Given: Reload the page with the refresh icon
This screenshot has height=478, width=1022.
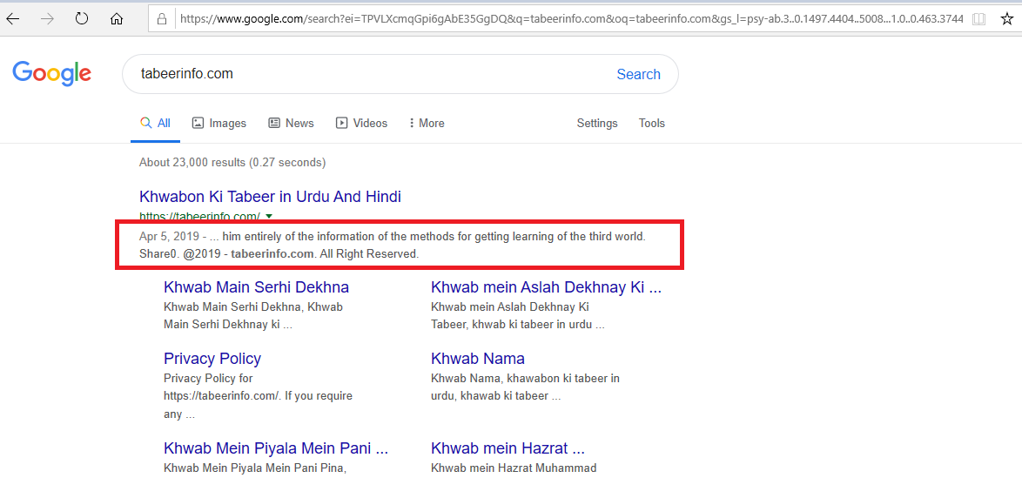Looking at the screenshot, I should click(x=82, y=19).
